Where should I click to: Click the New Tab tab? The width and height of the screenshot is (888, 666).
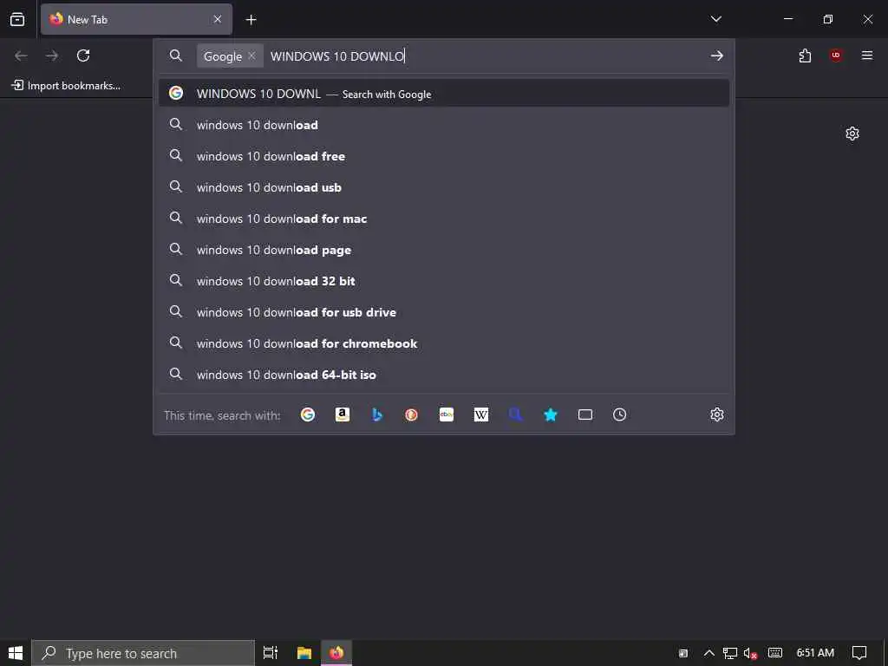click(x=136, y=19)
